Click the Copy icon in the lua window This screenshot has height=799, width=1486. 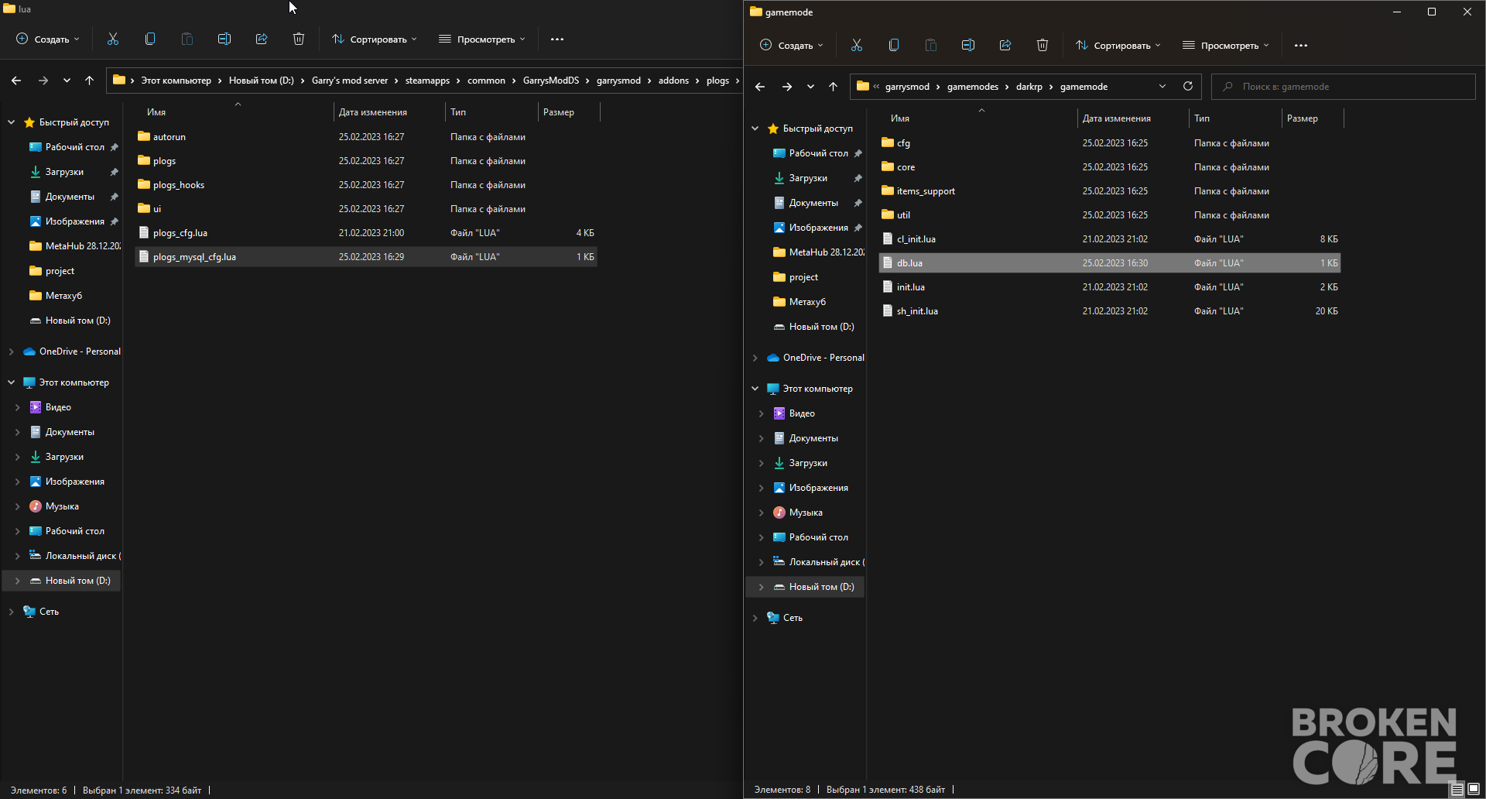(150, 39)
